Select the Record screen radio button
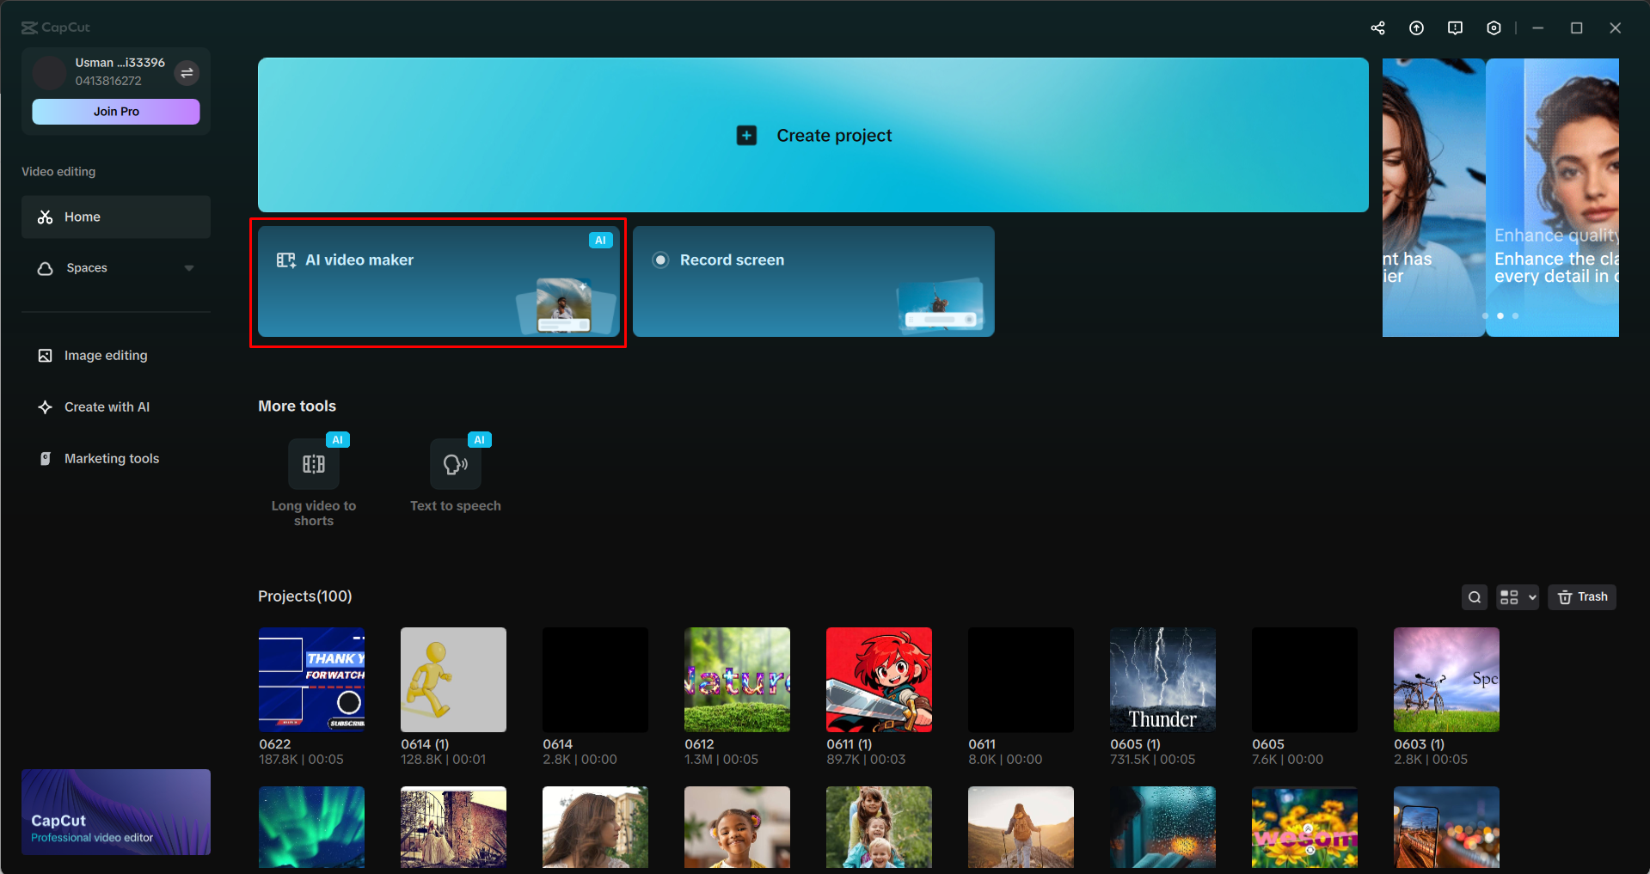 (659, 260)
